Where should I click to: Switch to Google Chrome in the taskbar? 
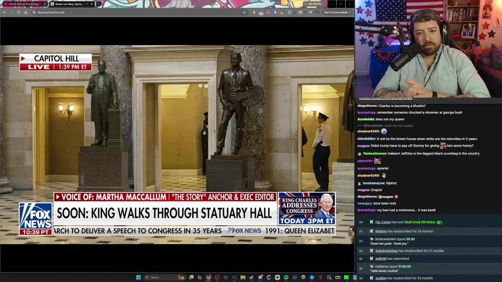tap(208, 277)
